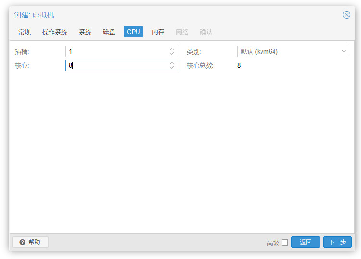Increase the 插槽 value with up arrow
Screen dimensions: 361x259
(x=172, y=49)
